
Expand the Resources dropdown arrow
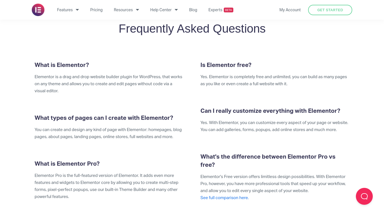[x=137, y=10]
